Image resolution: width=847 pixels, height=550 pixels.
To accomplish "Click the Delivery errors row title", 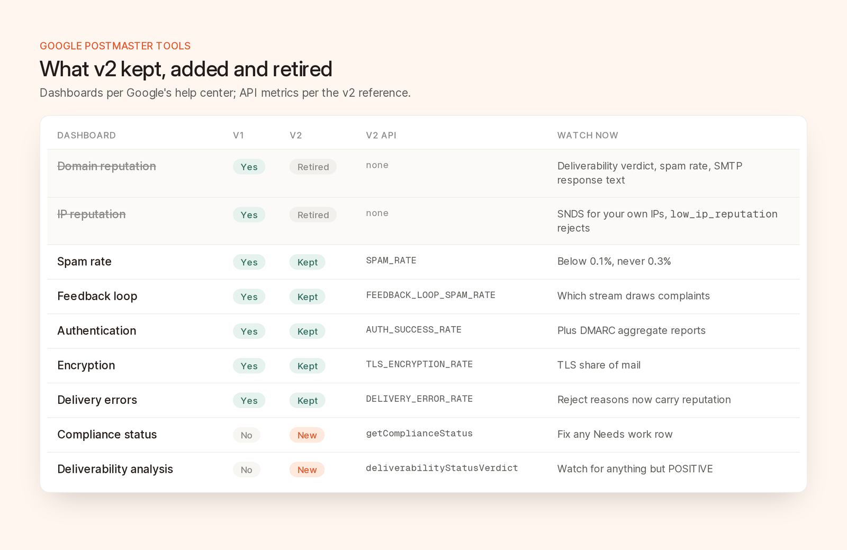I will pos(97,400).
